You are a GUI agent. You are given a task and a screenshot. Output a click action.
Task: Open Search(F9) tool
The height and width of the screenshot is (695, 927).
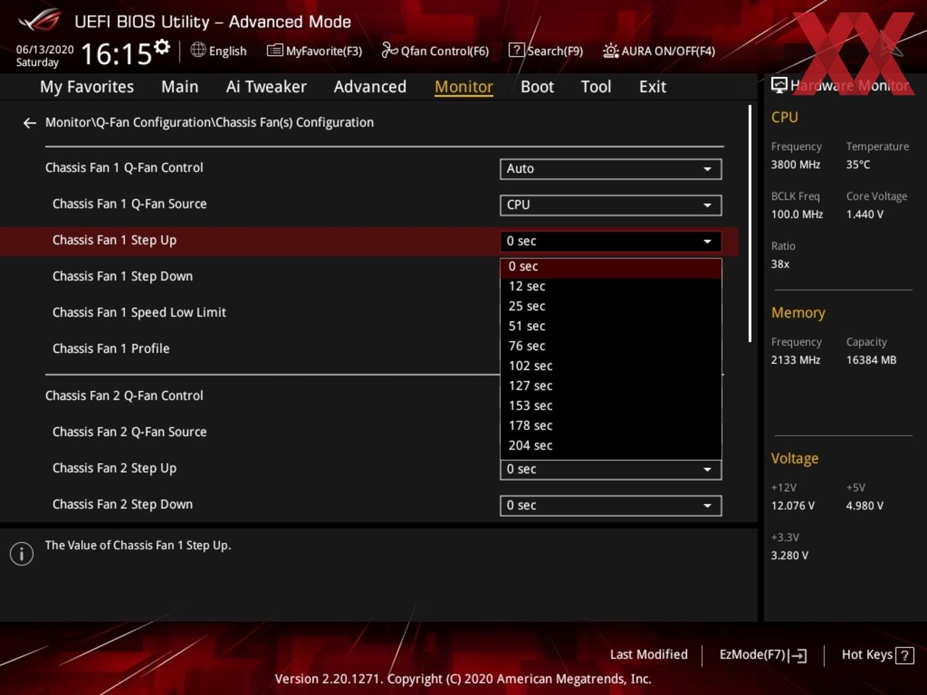click(546, 50)
